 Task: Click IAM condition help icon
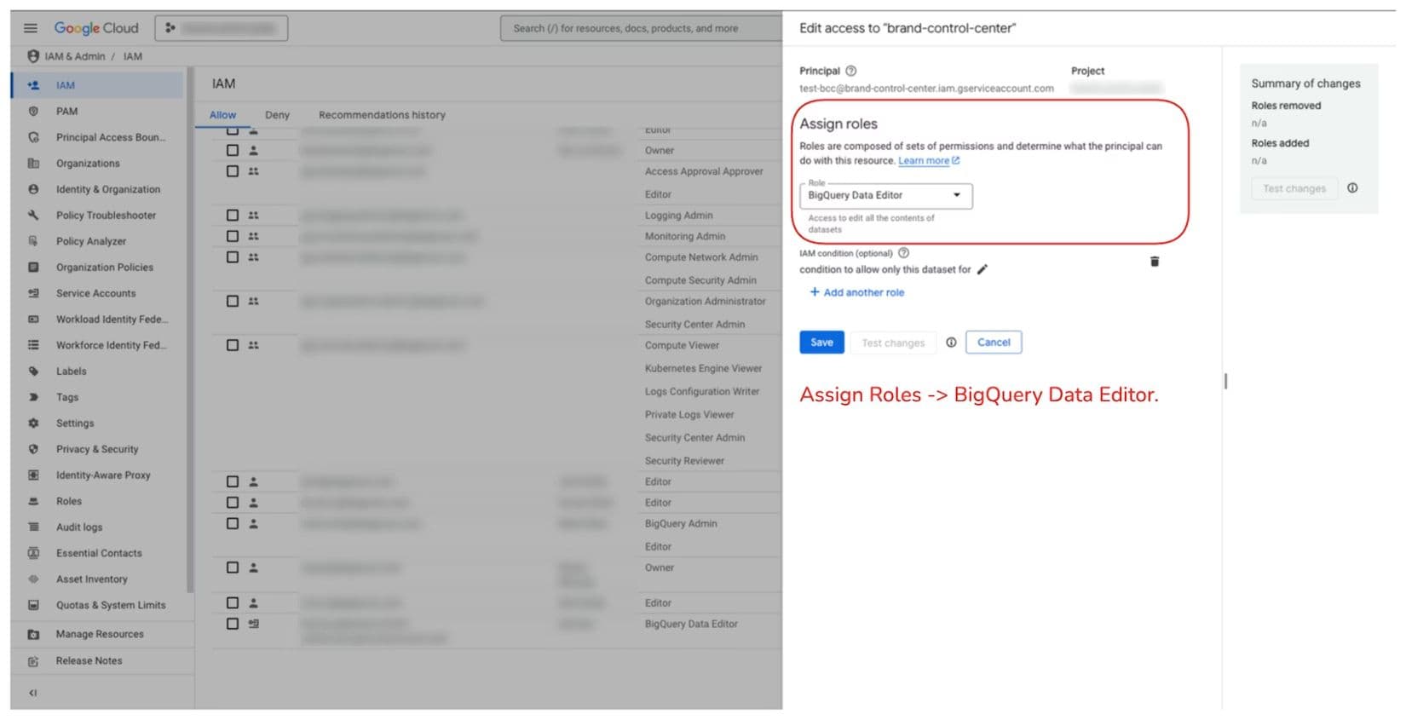coord(904,253)
